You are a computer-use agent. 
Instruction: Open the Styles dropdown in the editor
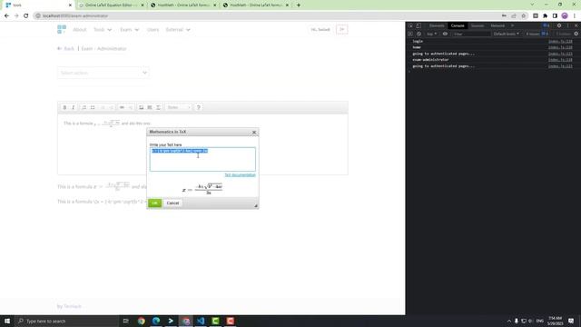[179, 107]
